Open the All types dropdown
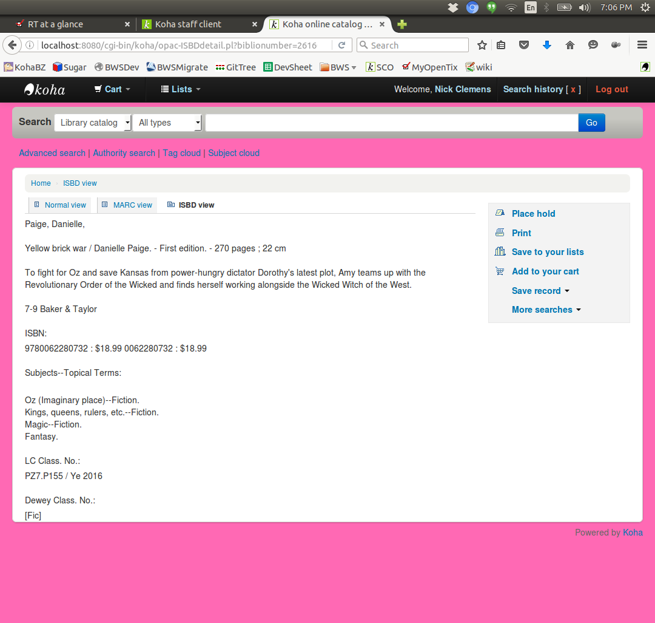Viewport: 655px width, 623px height. [x=167, y=123]
